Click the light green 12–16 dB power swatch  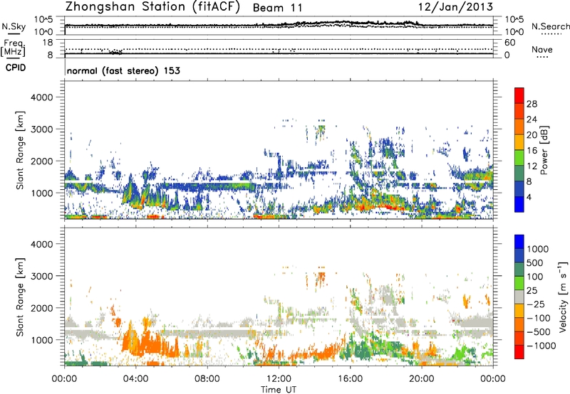click(519, 158)
